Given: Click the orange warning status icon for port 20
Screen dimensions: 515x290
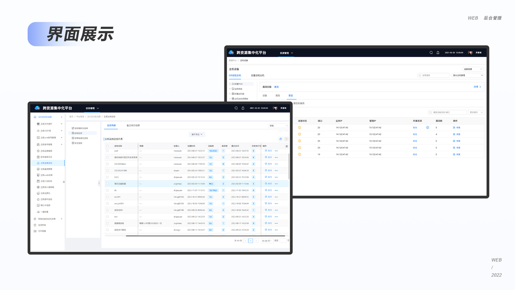Looking at the screenshot, I should pos(300,134).
